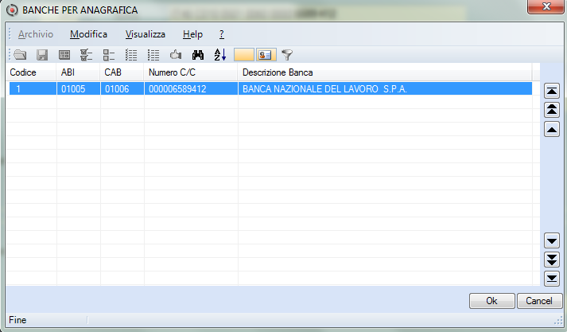Click the Descrizione Banca column header
The height and width of the screenshot is (332, 567).
pos(385,72)
